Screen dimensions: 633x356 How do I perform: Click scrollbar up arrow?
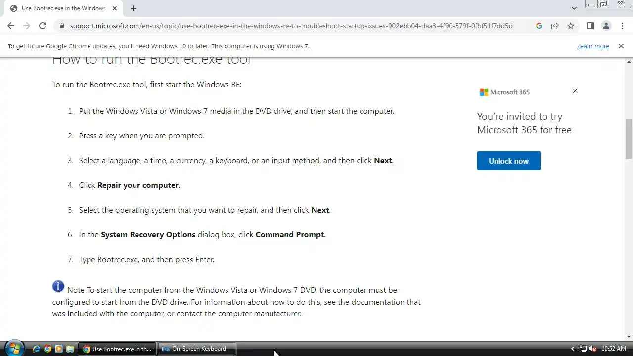[629, 61]
